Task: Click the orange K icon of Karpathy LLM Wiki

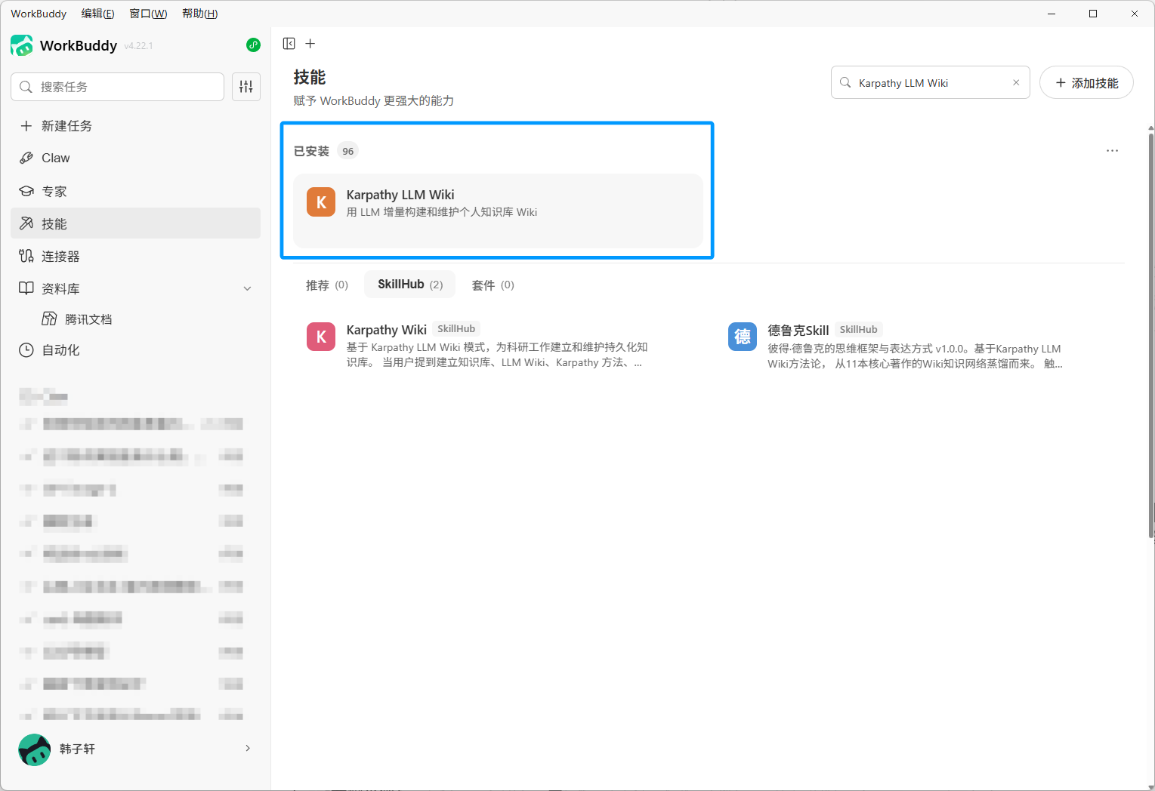Action: 321,202
